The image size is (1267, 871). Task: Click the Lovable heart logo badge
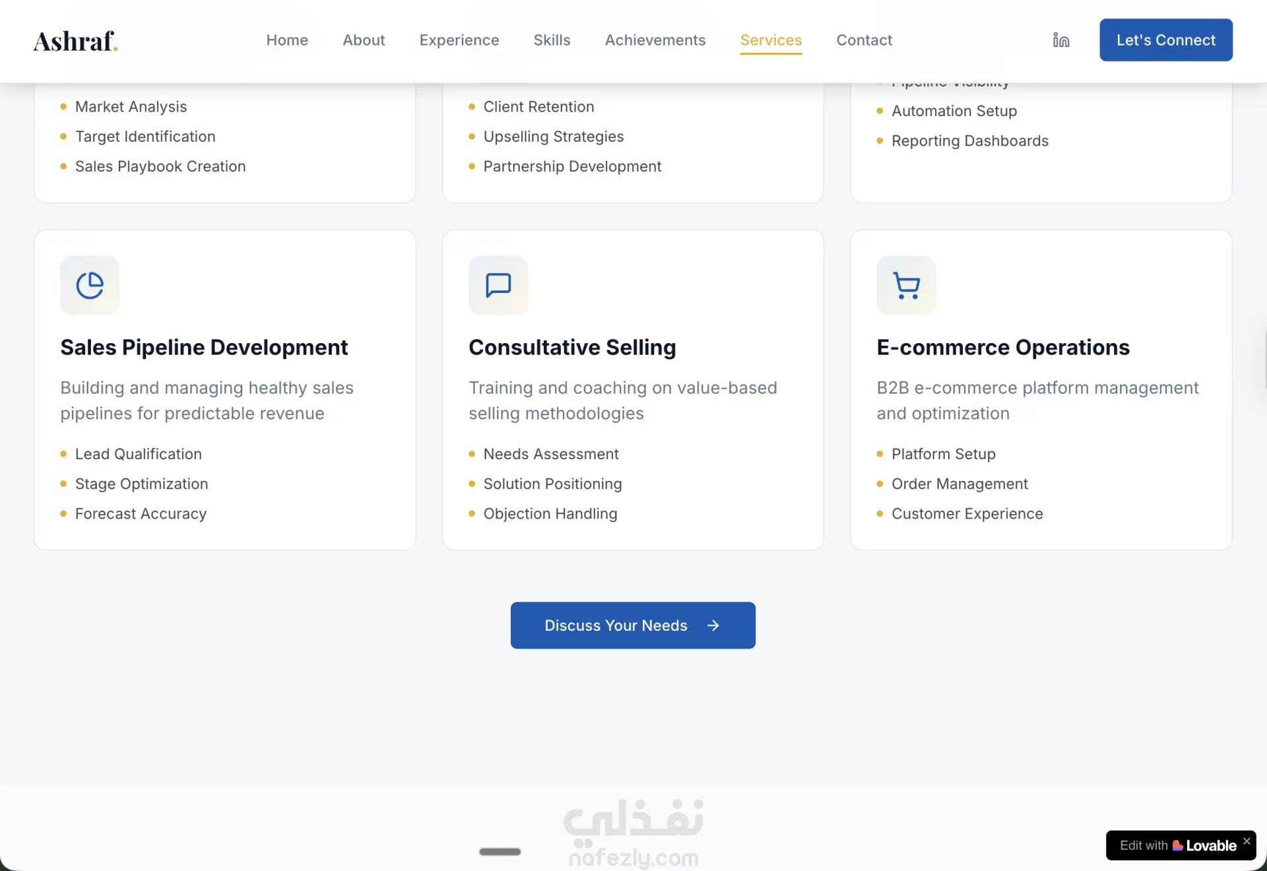1178,845
